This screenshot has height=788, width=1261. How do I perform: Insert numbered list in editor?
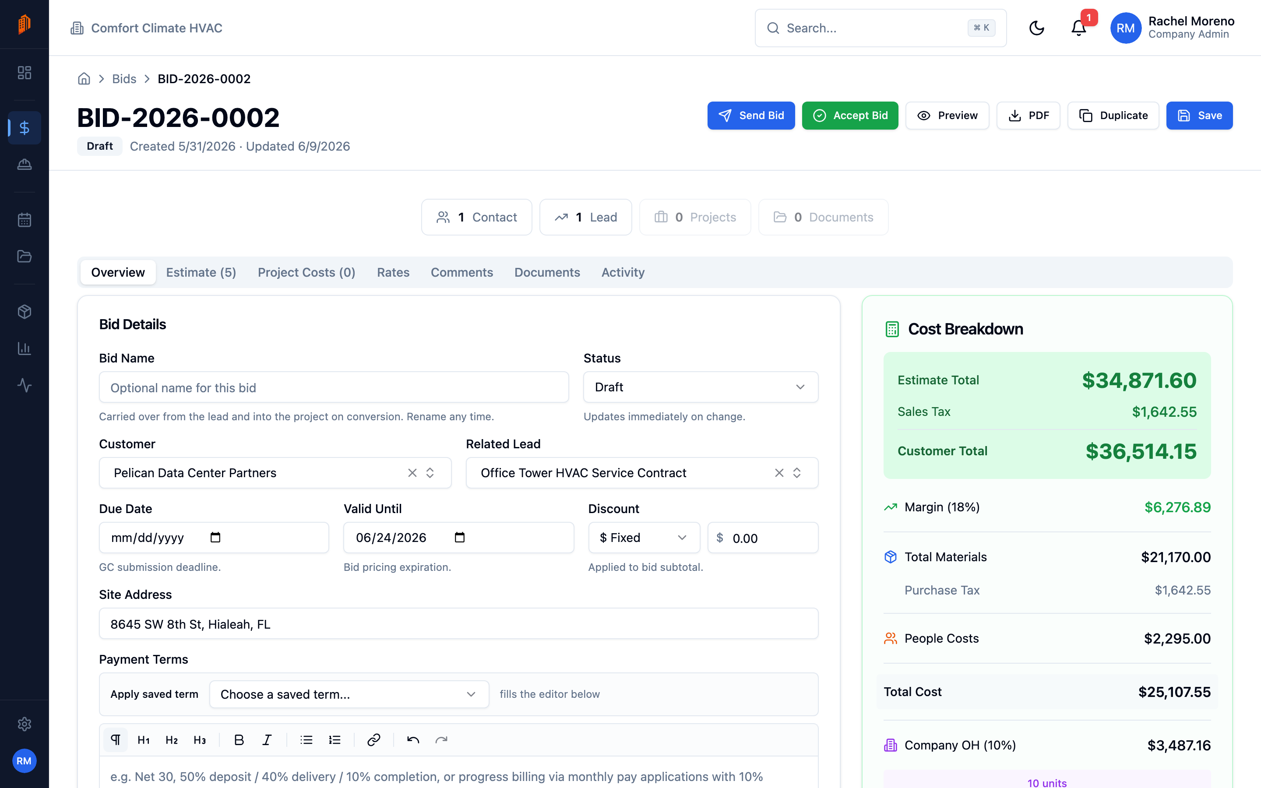tap(335, 739)
